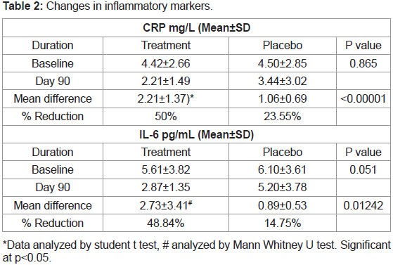Select CRP Day 90 placebo value 3.44±3.02
Viewport: 393px width, 265px height.
[x=282, y=82]
